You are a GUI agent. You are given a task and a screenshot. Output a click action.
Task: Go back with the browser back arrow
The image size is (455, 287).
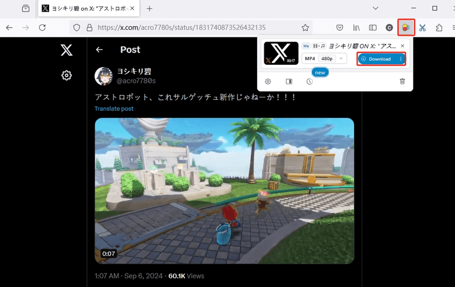(x=9, y=27)
